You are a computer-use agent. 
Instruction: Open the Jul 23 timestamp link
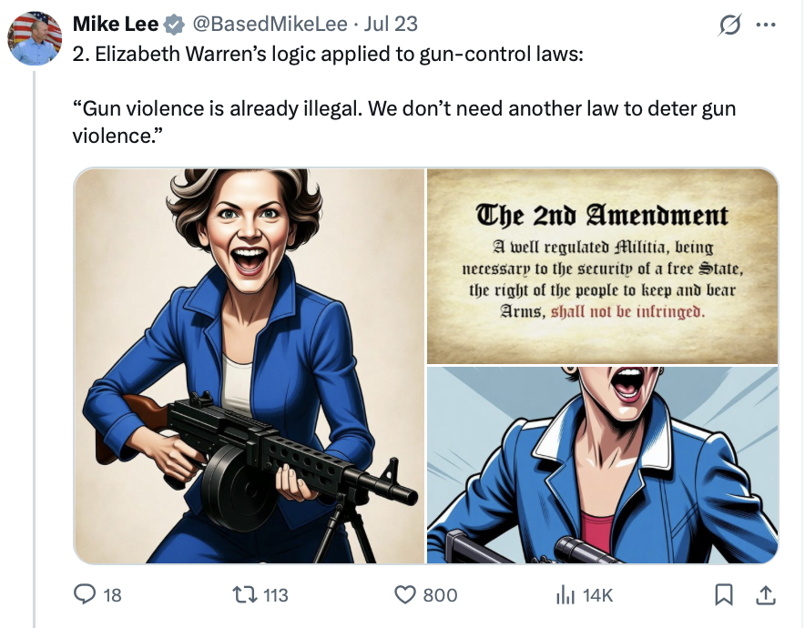click(x=391, y=24)
